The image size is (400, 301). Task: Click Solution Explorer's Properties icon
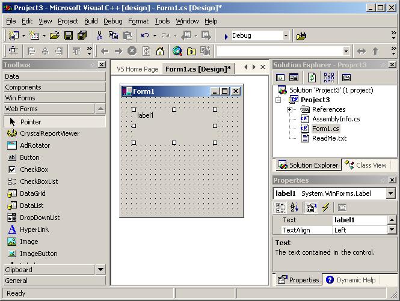tap(346, 78)
